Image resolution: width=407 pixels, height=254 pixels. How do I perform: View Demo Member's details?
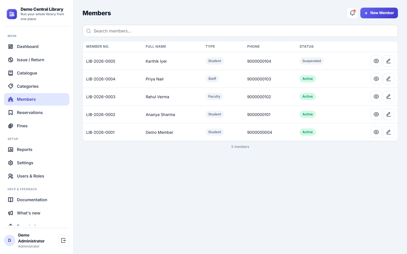coord(376,132)
